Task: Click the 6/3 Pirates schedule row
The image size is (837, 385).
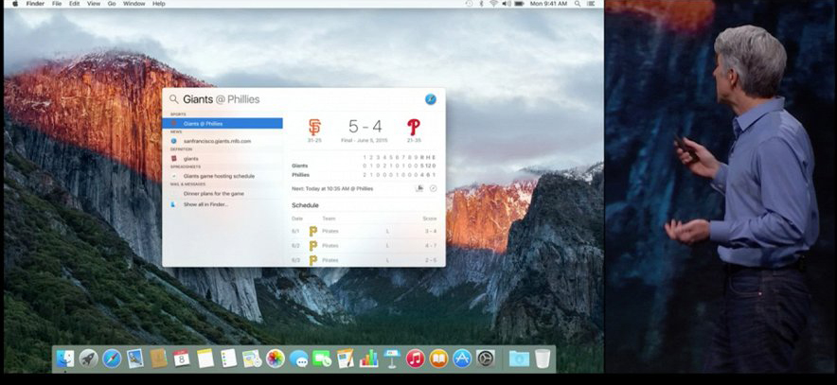Action: [364, 260]
